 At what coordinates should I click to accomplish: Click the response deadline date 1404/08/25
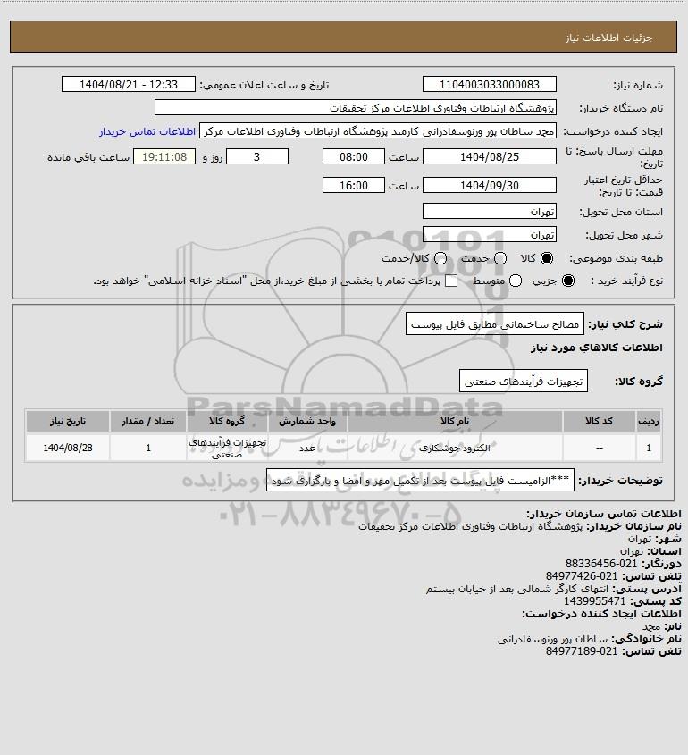(489, 157)
